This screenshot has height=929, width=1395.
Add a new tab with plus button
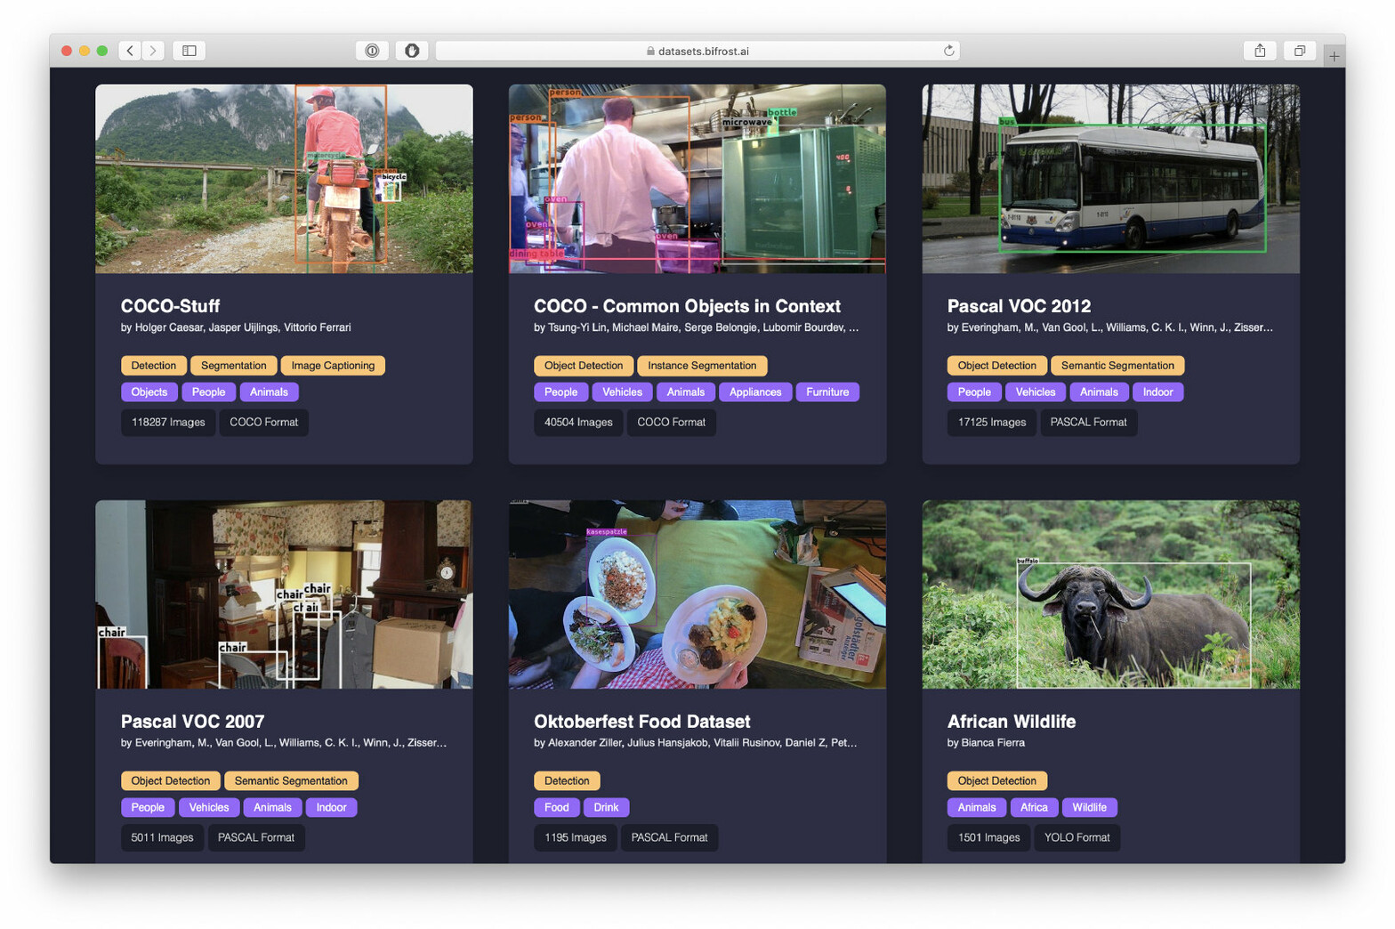coord(1334,56)
